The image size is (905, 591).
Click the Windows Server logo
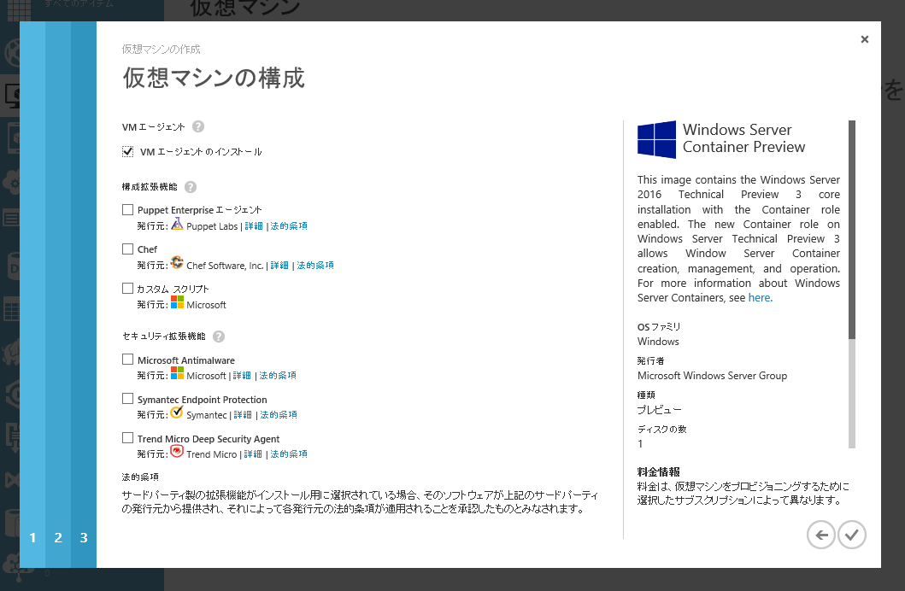point(656,139)
